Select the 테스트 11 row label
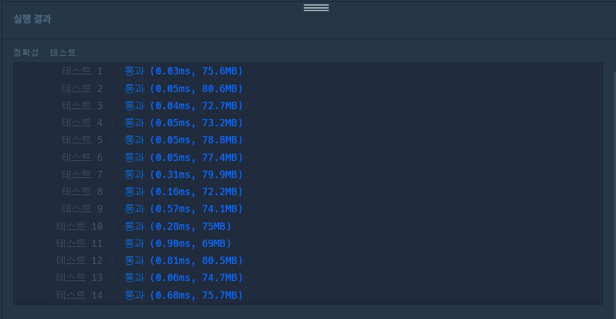The height and width of the screenshot is (319, 616). (80, 244)
